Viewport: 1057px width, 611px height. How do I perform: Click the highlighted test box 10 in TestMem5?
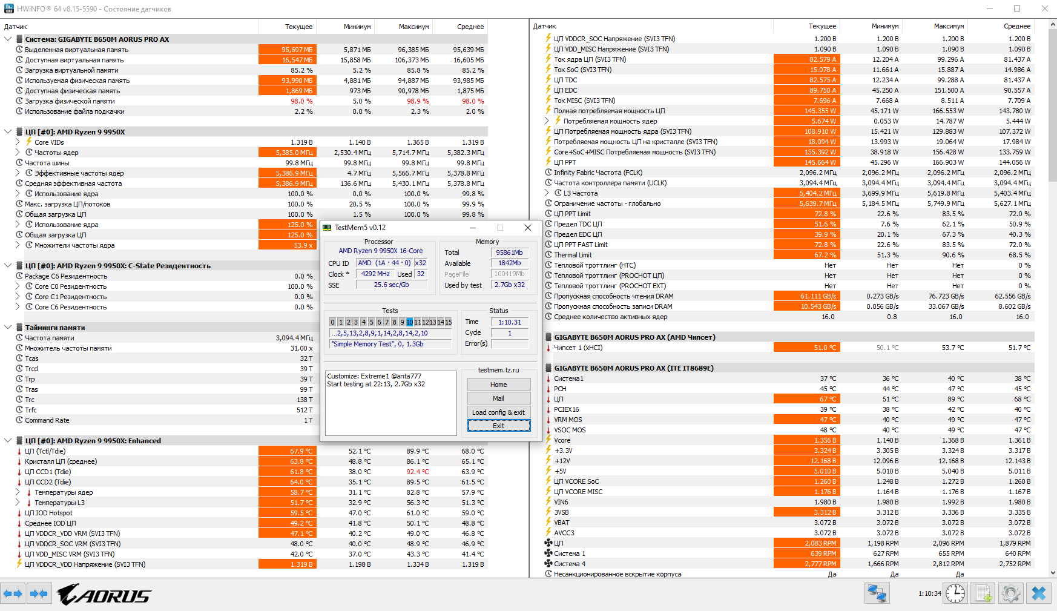coord(410,322)
